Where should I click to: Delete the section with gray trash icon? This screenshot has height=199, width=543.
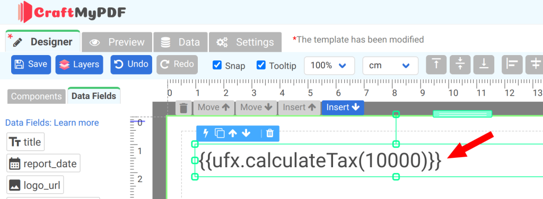tap(183, 108)
